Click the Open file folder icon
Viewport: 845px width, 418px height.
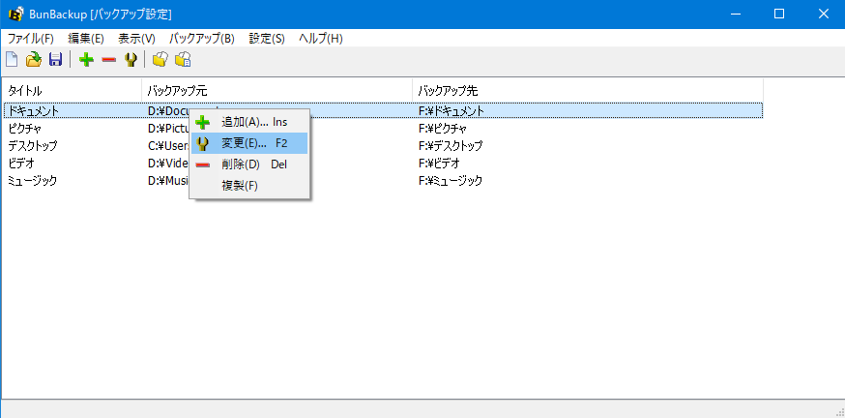[34, 59]
